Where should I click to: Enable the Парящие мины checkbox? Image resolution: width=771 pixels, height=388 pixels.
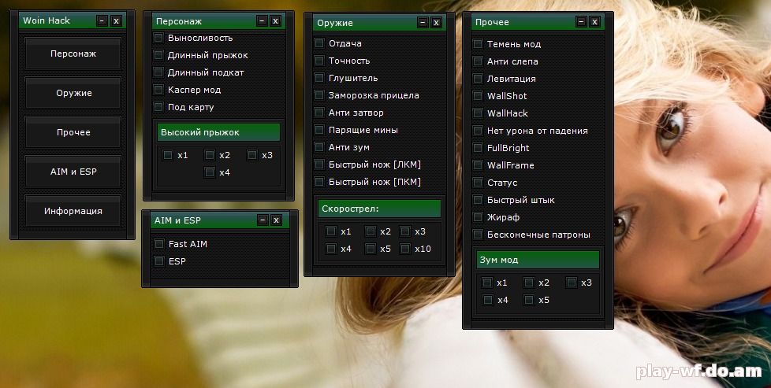coord(319,130)
